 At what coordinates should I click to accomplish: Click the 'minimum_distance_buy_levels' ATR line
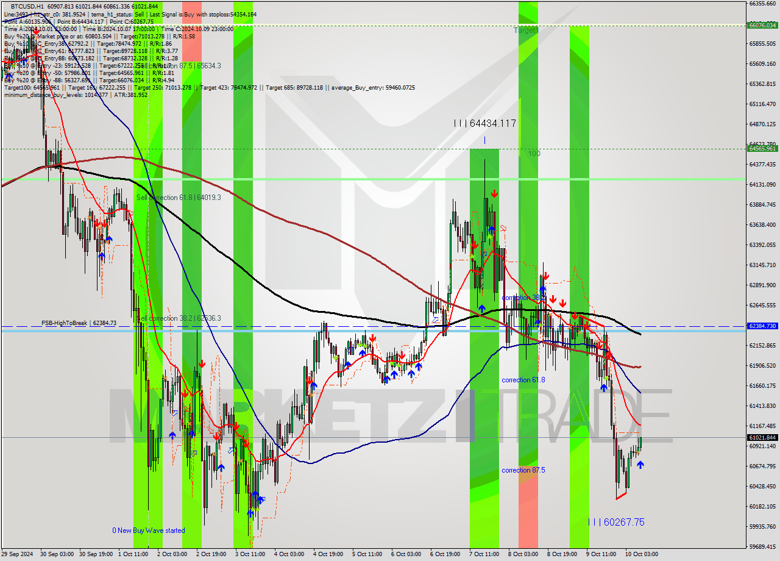coord(76,95)
